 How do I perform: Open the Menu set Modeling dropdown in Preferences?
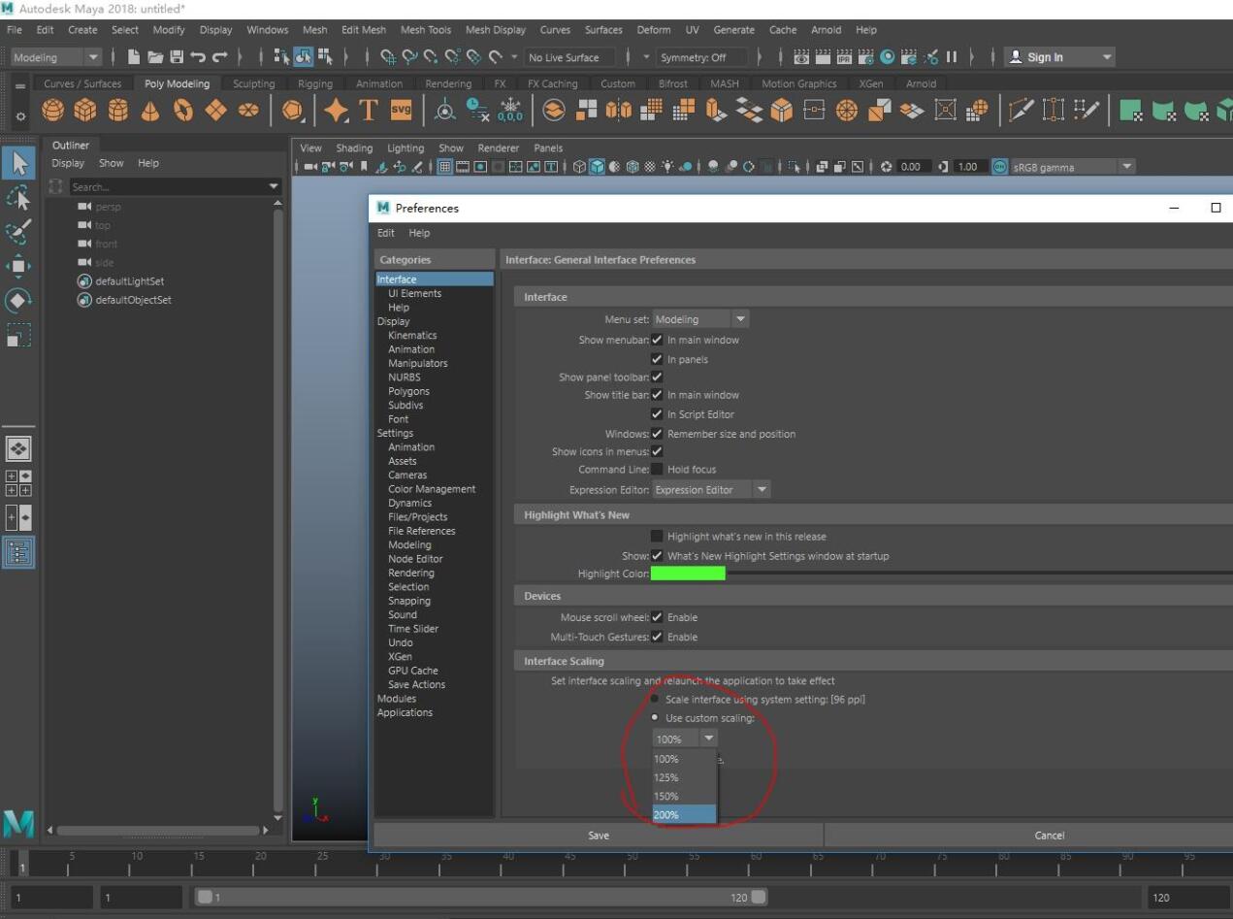point(700,319)
